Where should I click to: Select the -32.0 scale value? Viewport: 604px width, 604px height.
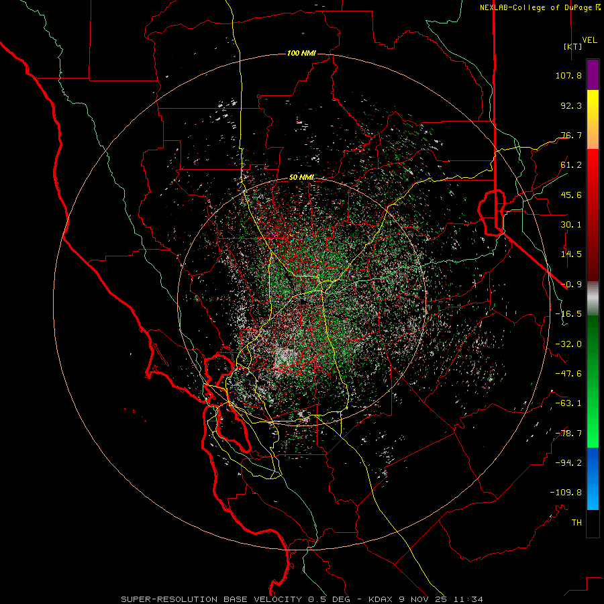pos(568,344)
